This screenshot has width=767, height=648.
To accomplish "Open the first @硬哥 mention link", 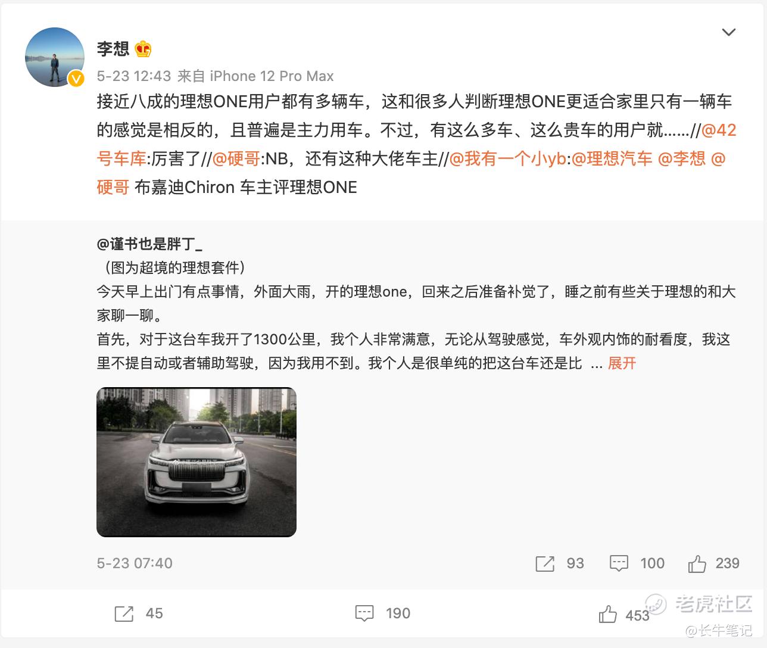I will pyautogui.click(x=236, y=158).
